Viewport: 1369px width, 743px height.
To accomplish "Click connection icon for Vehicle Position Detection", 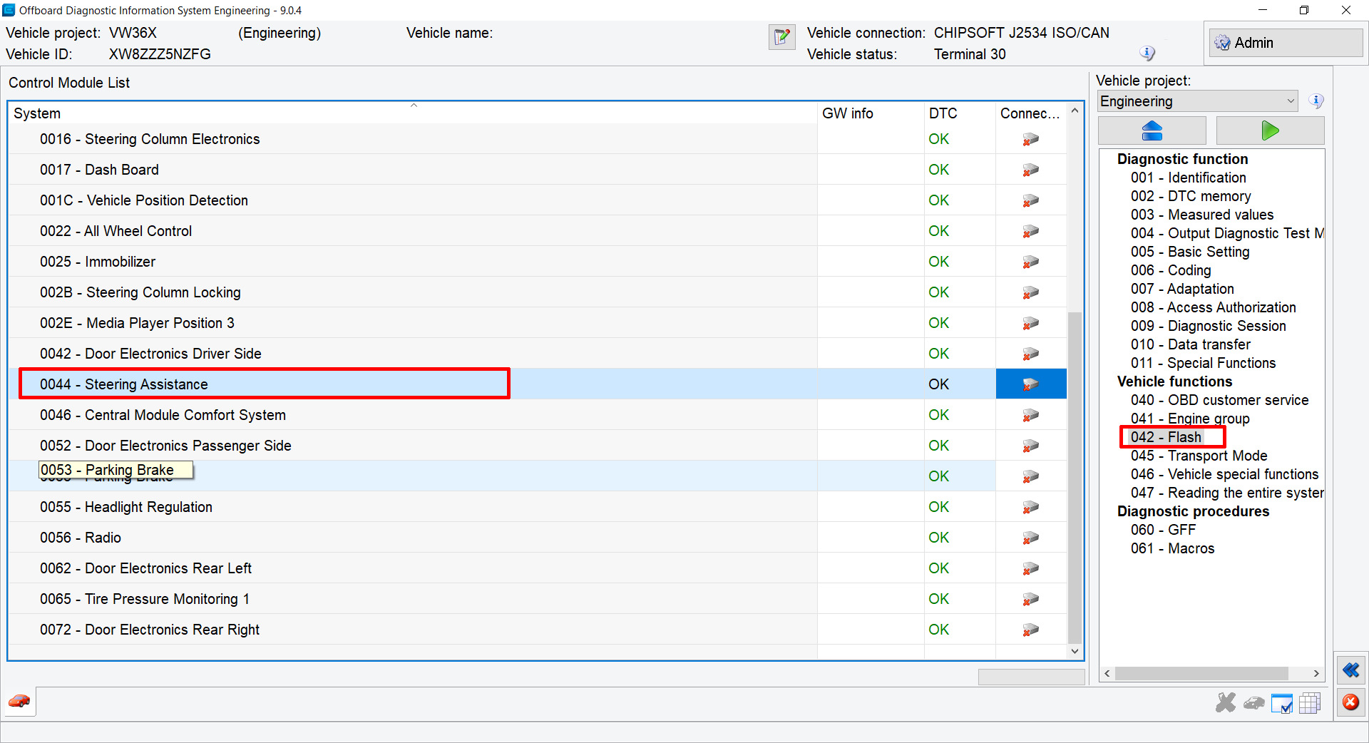I will [x=1030, y=201].
